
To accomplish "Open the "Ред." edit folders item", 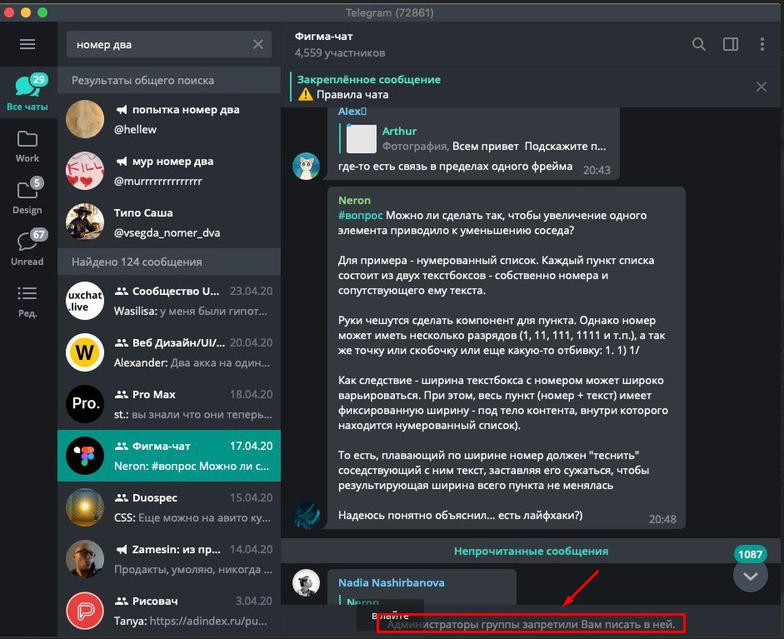I will point(27,302).
